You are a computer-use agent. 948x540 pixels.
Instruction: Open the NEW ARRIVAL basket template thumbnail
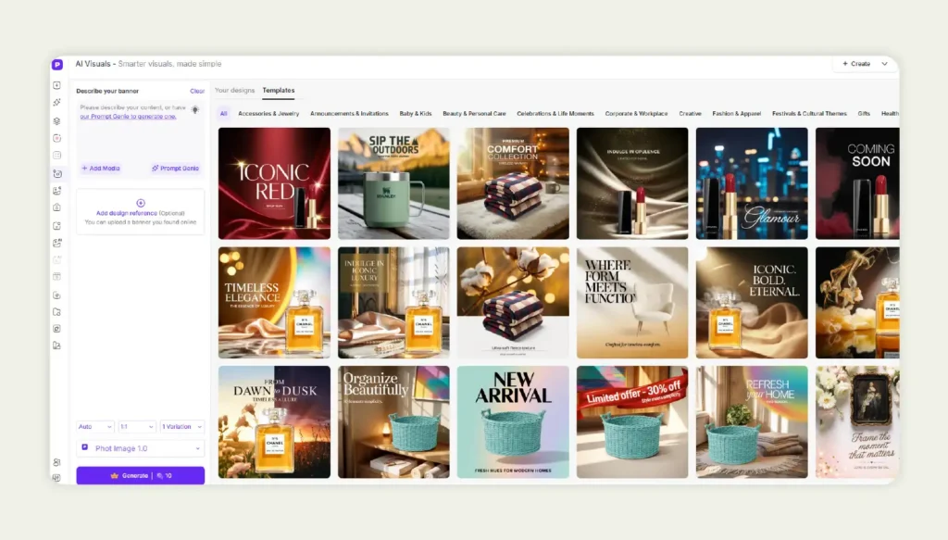coord(513,422)
